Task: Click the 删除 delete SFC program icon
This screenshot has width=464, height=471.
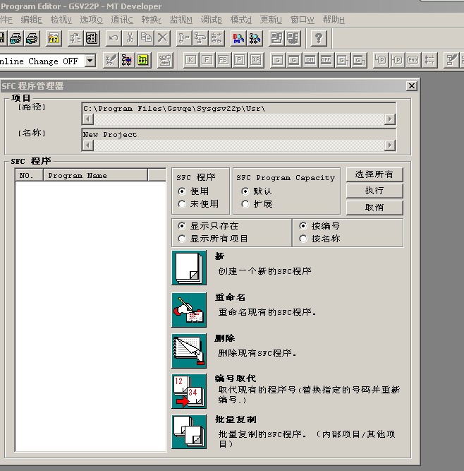Action: point(189,350)
